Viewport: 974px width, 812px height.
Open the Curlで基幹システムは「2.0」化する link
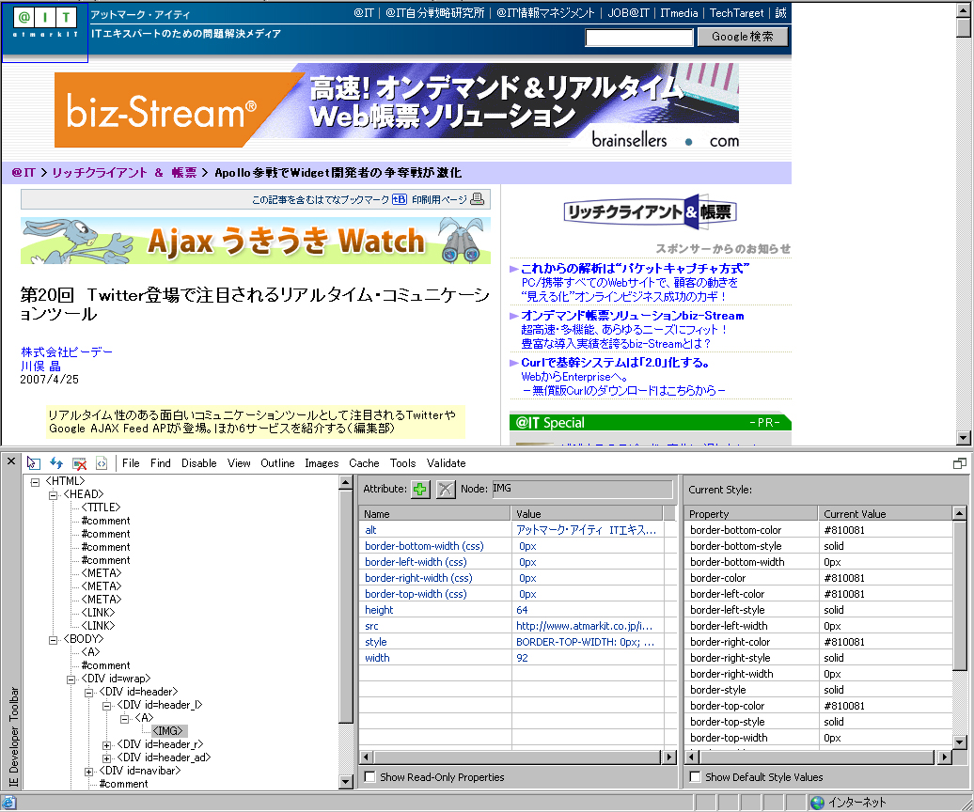point(615,363)
